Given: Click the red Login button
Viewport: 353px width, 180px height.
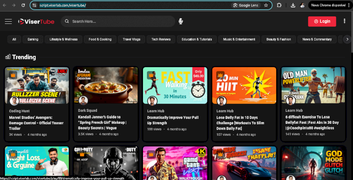Looking at the screenshot, I should [x=322, y=21].
